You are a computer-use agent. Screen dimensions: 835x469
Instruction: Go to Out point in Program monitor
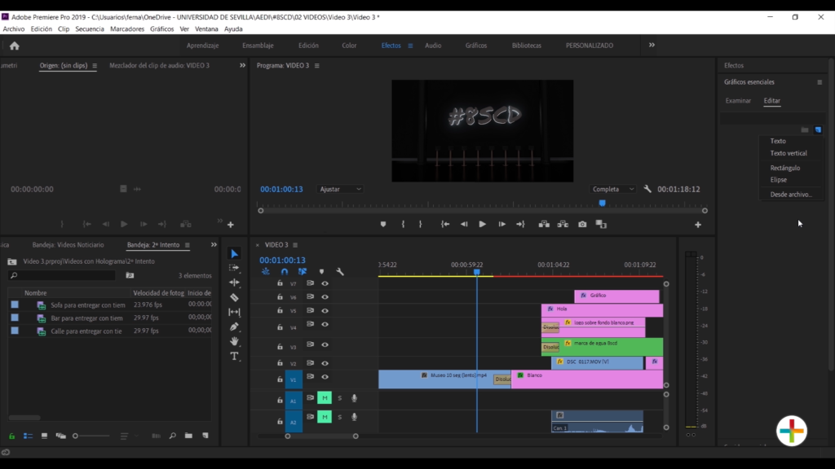coord(520,225)
